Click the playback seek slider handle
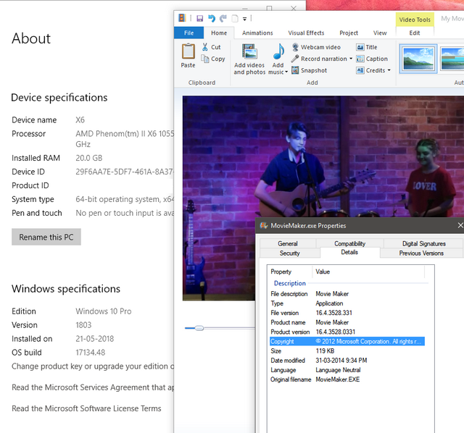The image size is (464, 433). click(199, 328)
